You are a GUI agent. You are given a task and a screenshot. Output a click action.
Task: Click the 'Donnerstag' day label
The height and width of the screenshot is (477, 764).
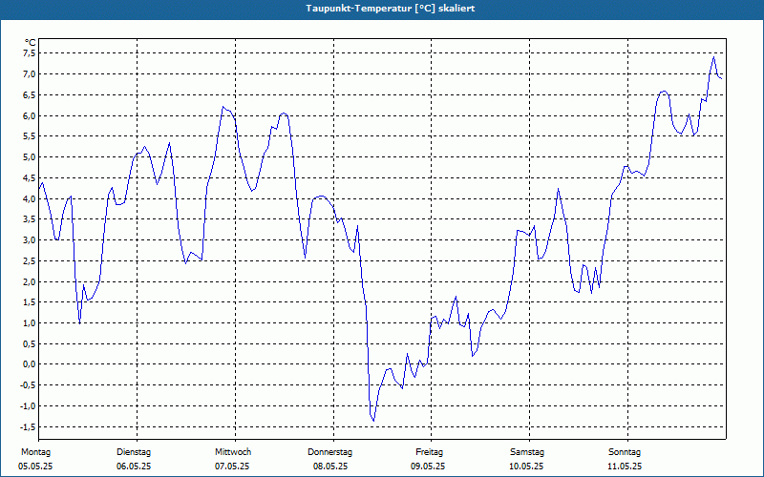329,452
